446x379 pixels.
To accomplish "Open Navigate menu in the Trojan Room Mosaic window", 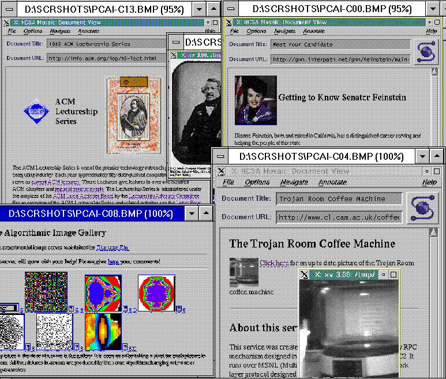I will pos(293,182).
